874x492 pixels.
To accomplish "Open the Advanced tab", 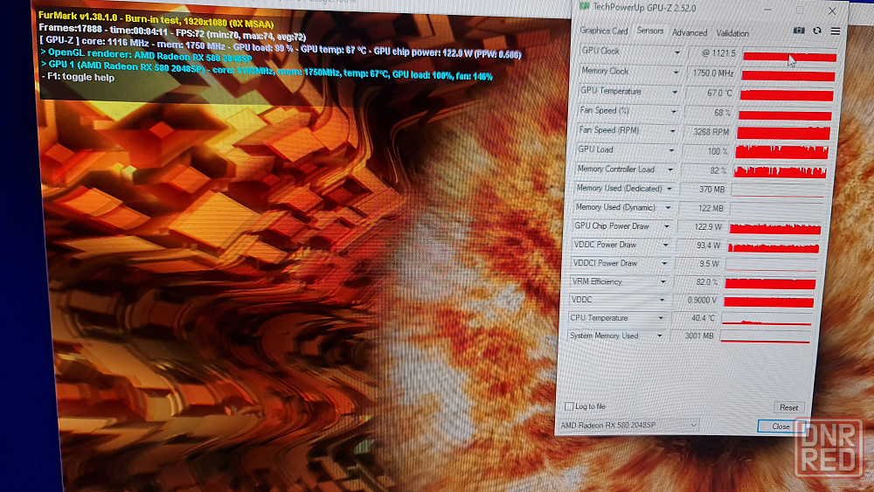I will point(690,33).
